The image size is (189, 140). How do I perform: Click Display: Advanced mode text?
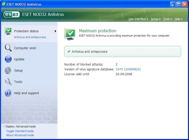[20, 126]
